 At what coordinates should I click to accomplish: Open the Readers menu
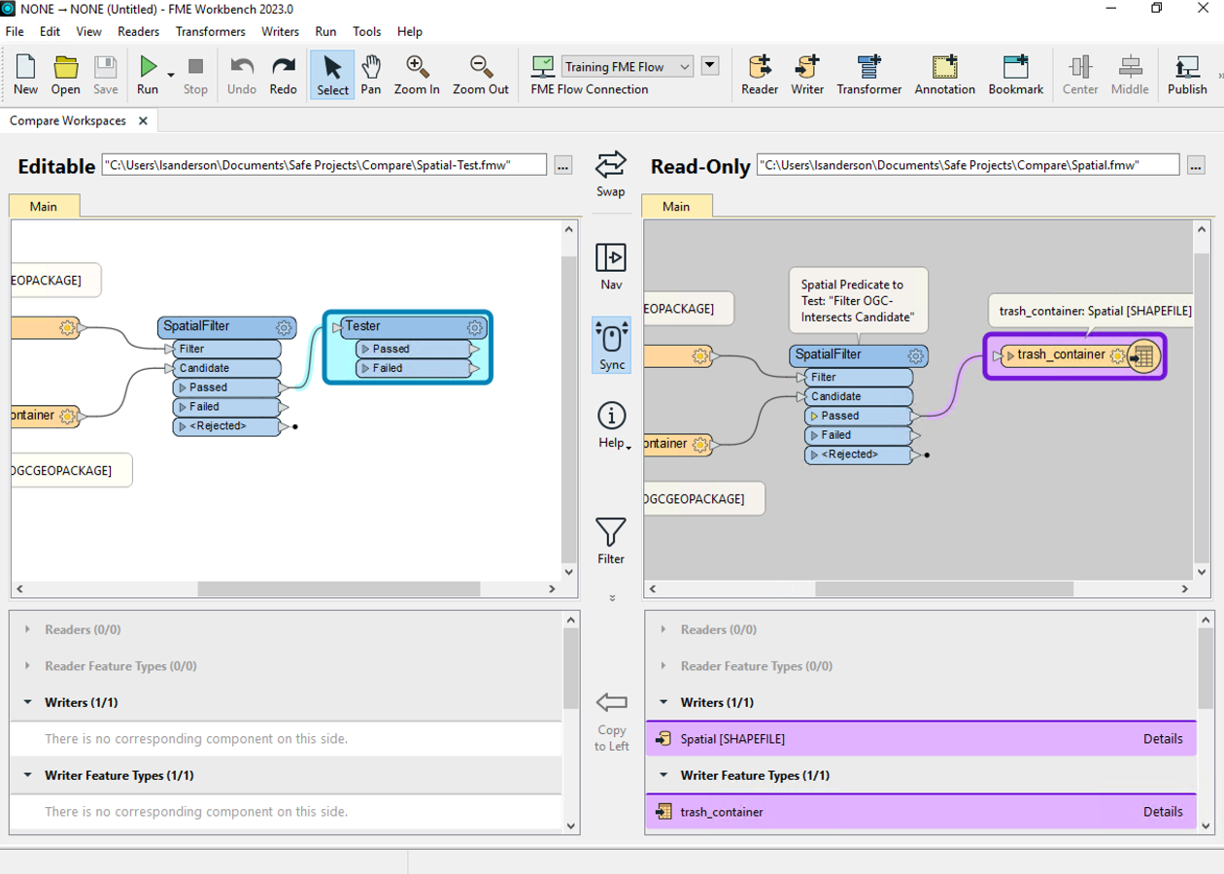point(139,31)
